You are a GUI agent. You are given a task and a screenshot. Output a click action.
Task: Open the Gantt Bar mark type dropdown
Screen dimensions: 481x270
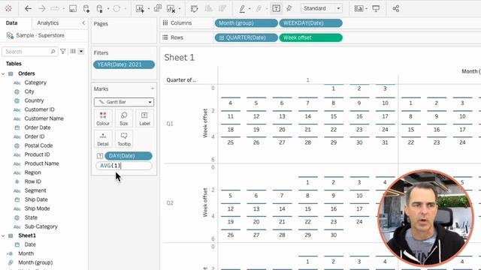coord(124,102)
